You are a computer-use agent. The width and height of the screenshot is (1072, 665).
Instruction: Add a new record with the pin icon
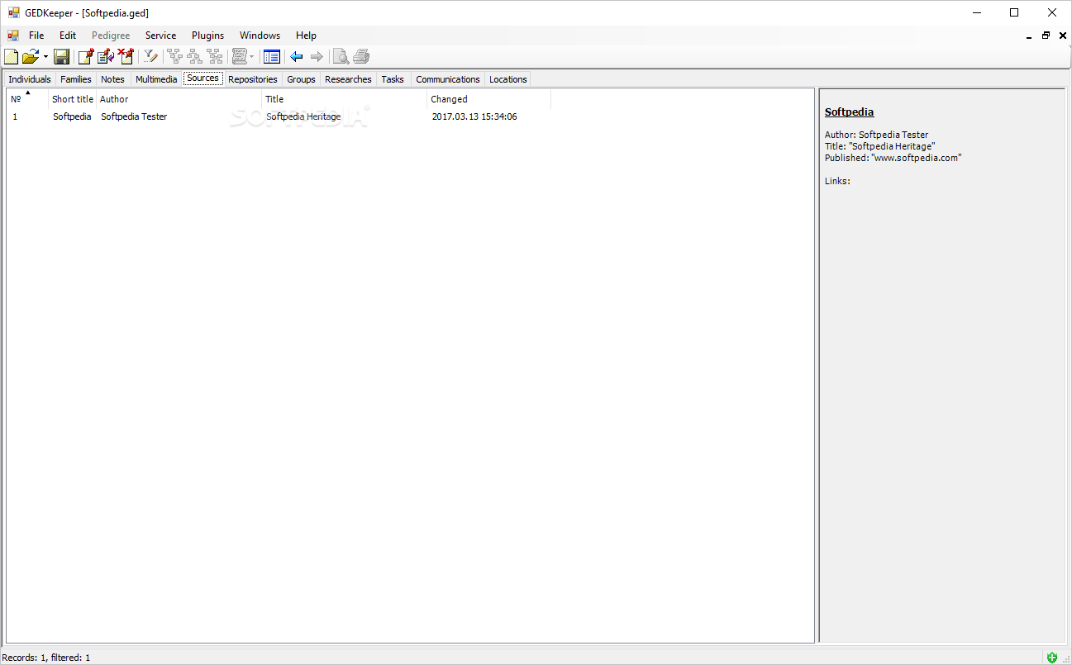[85, 57]
